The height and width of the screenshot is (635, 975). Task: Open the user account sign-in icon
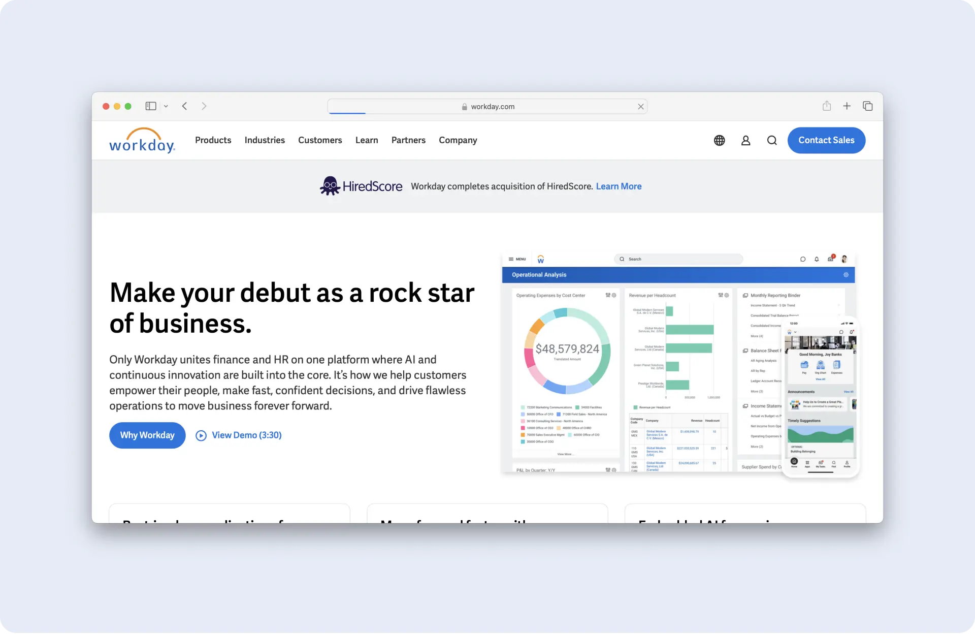point(745,140)
